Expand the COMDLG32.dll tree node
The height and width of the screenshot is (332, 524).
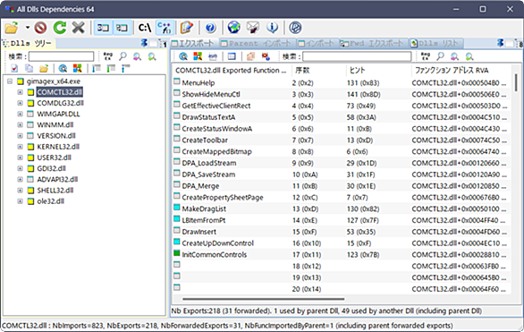click(x=20, y=103)
